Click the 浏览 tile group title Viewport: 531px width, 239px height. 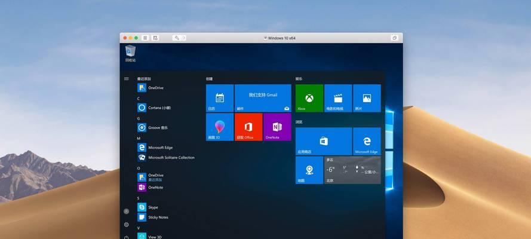click(299, 122)
